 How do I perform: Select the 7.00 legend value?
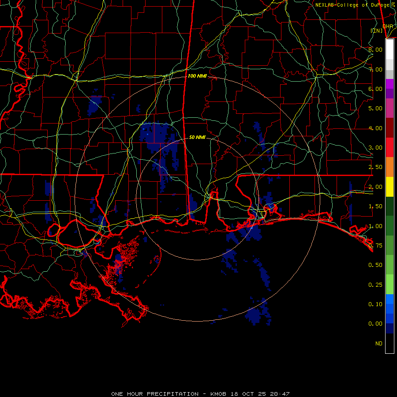click(x=375, y=69)
